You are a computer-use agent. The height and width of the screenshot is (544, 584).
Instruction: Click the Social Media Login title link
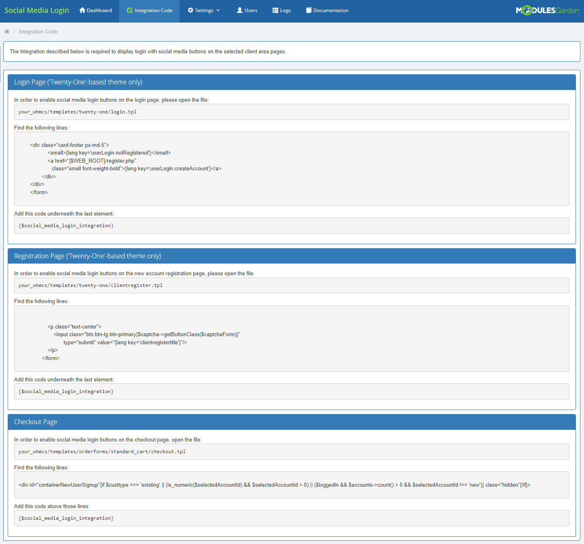[37, 10]
